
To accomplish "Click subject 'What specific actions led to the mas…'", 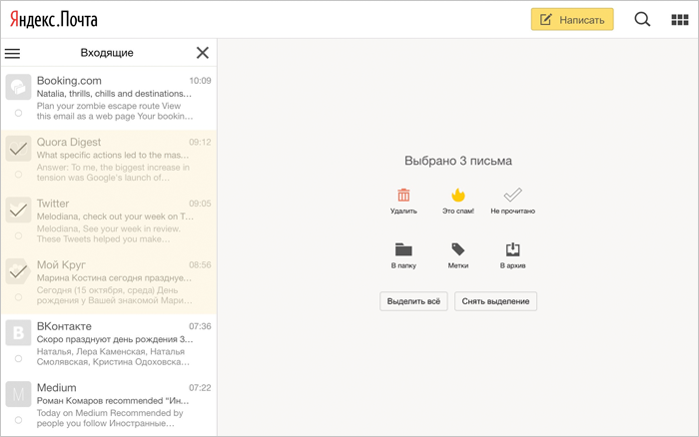I will coord(113,155).
